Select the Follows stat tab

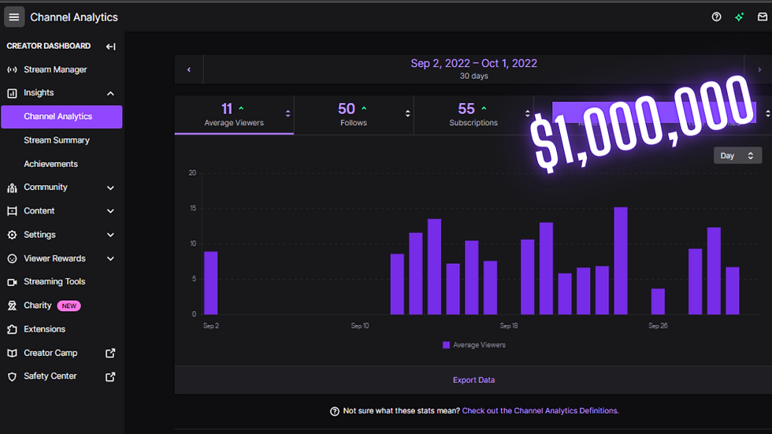point(354,115)
